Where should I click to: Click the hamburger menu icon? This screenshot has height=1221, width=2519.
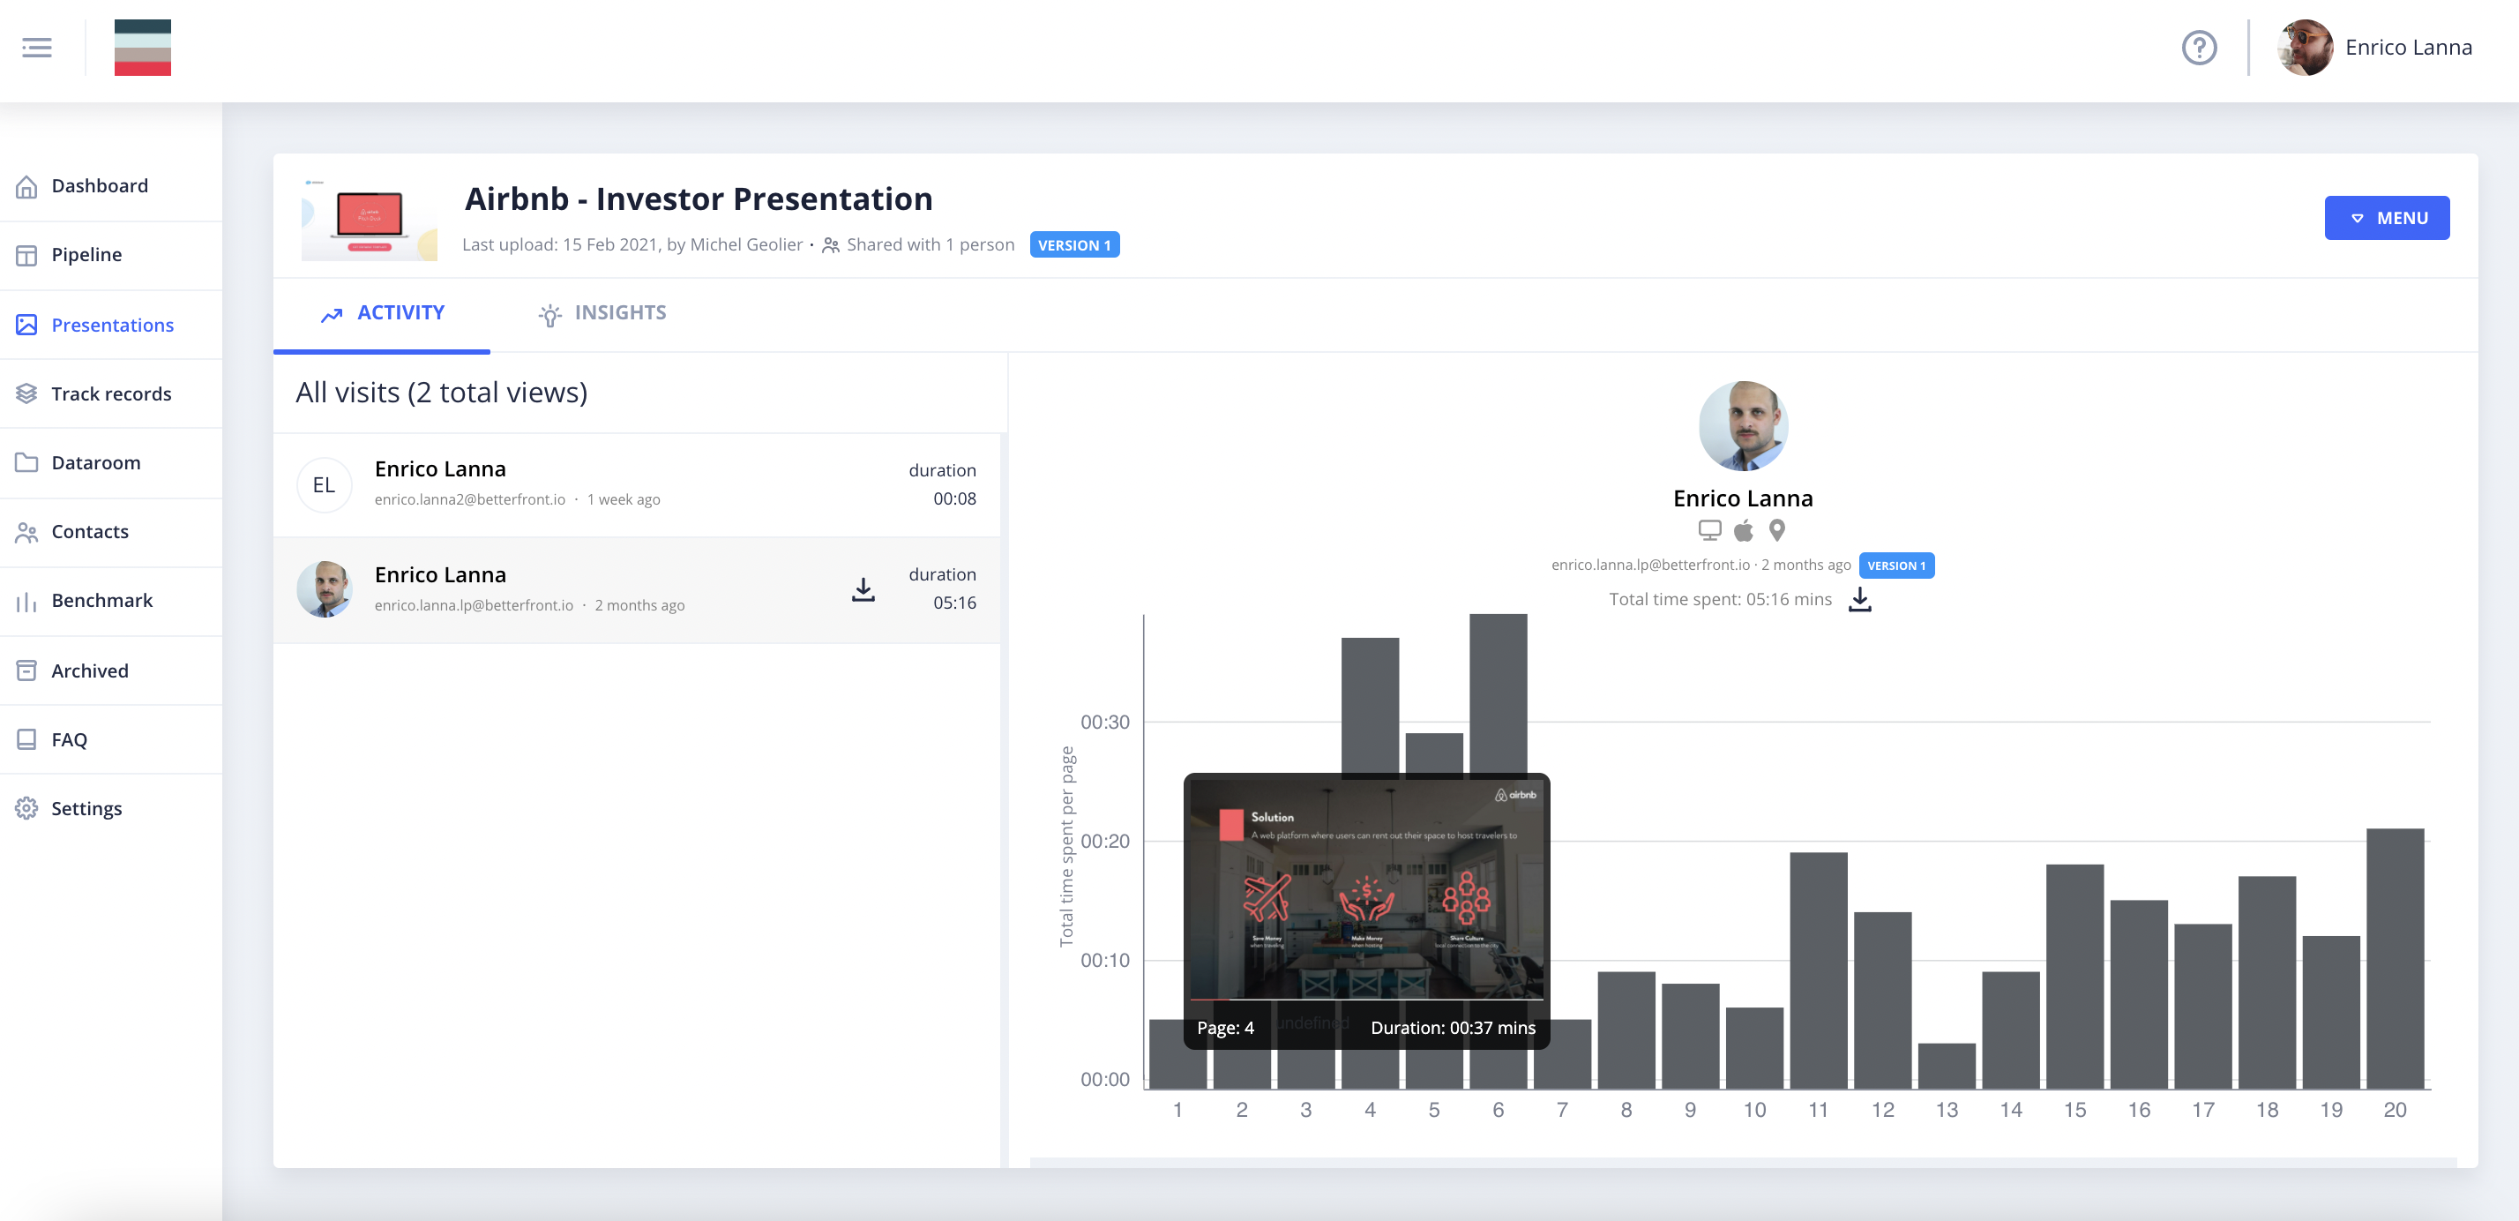[37, 47]
